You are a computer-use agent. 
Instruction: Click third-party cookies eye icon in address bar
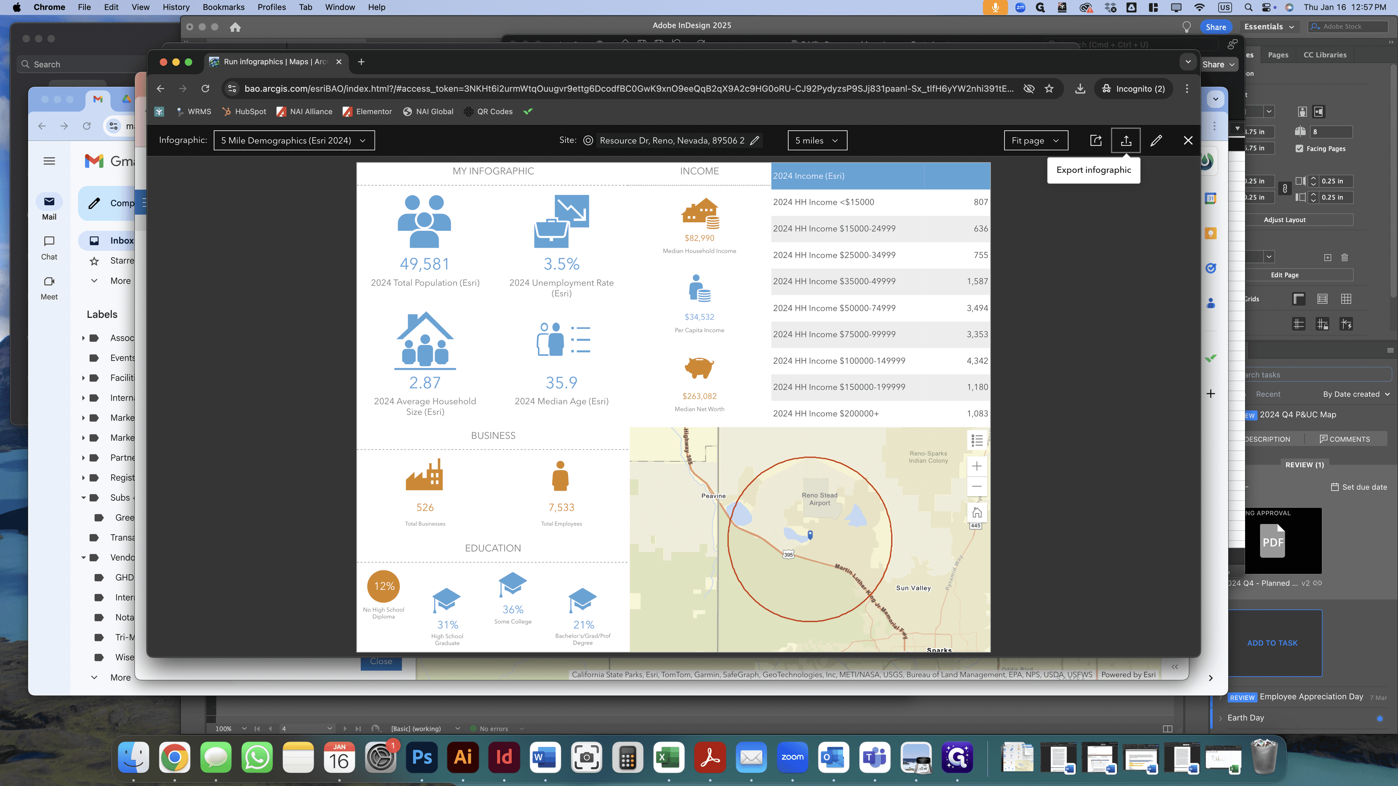pos(1028,88)
